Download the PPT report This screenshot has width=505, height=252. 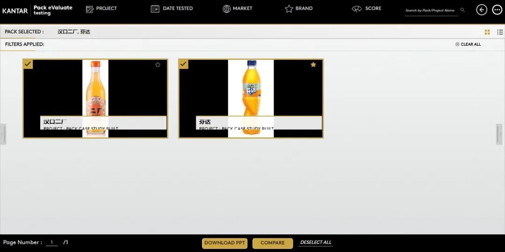224,243
